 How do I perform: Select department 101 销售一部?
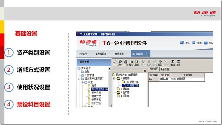click(x=132, y=82)
